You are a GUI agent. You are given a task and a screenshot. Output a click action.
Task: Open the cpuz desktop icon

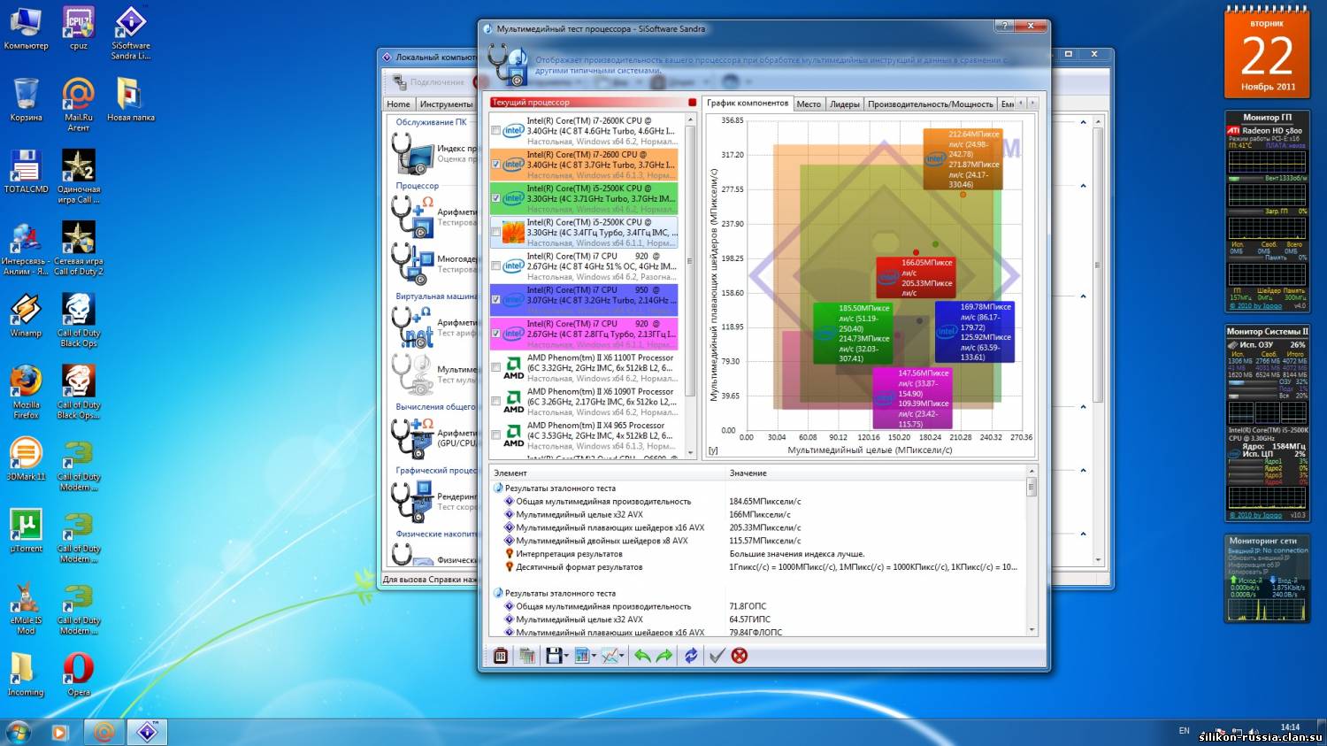pos(79,28)
